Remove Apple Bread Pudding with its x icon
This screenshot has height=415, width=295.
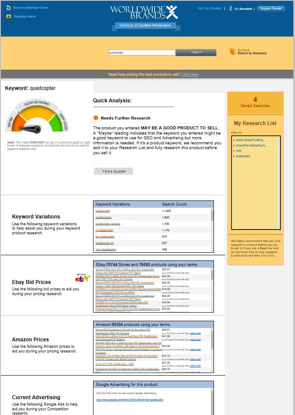pyautogui.click(x=234, y=140)
